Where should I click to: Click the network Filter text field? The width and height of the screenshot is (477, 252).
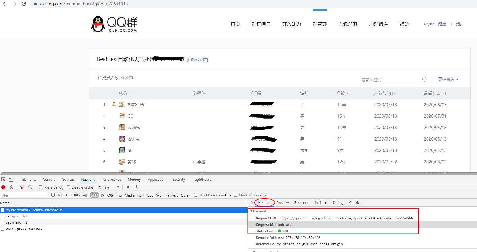[23, 195]
